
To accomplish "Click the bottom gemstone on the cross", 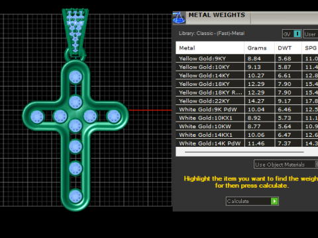I will pos(76,196).
